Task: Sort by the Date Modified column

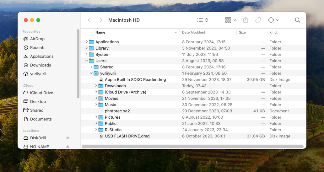Action: pyautogui.click(x=193, y=32)
